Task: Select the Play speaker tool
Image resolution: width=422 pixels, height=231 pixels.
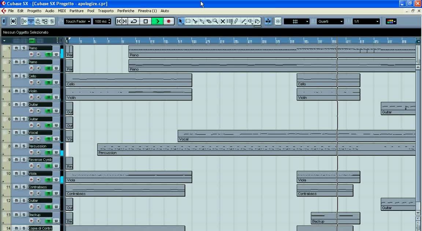Action: 251,21
